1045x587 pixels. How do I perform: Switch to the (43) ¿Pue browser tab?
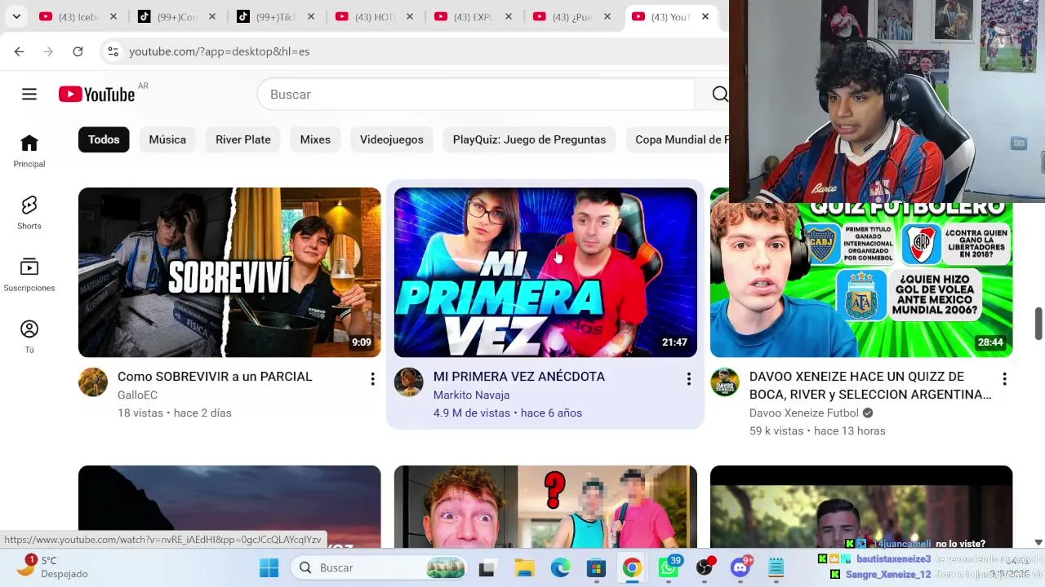click(x=571, y=16)
